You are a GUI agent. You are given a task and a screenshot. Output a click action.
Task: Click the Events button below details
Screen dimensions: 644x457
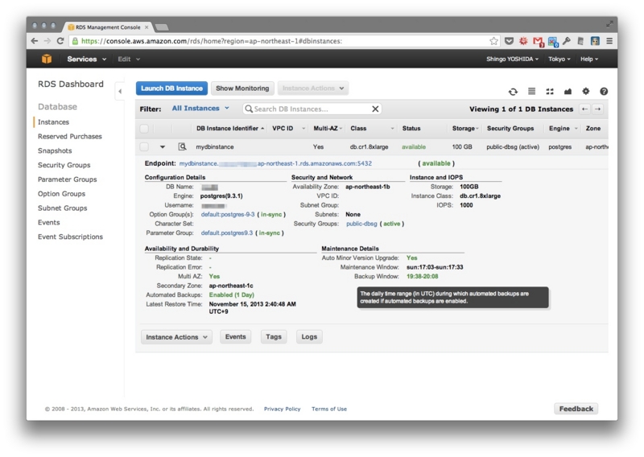pos(235,336)
